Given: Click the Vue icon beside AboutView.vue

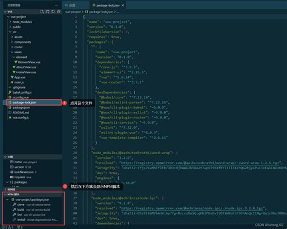Looking at the screenshot, I should point(14,67).
